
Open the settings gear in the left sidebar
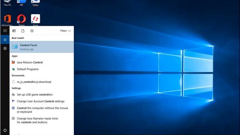(x=5, y=48)
